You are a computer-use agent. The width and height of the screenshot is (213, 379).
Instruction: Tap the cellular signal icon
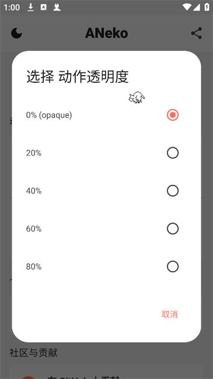point(196,7)
